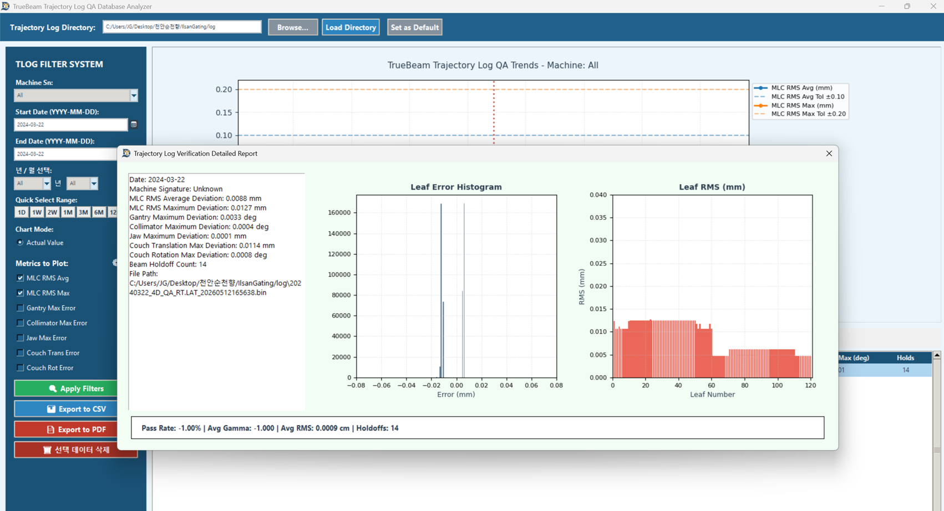The width and height of the screenshot is (944, 511).
Task: Select the 1M quick range
Action: (68, 212)
